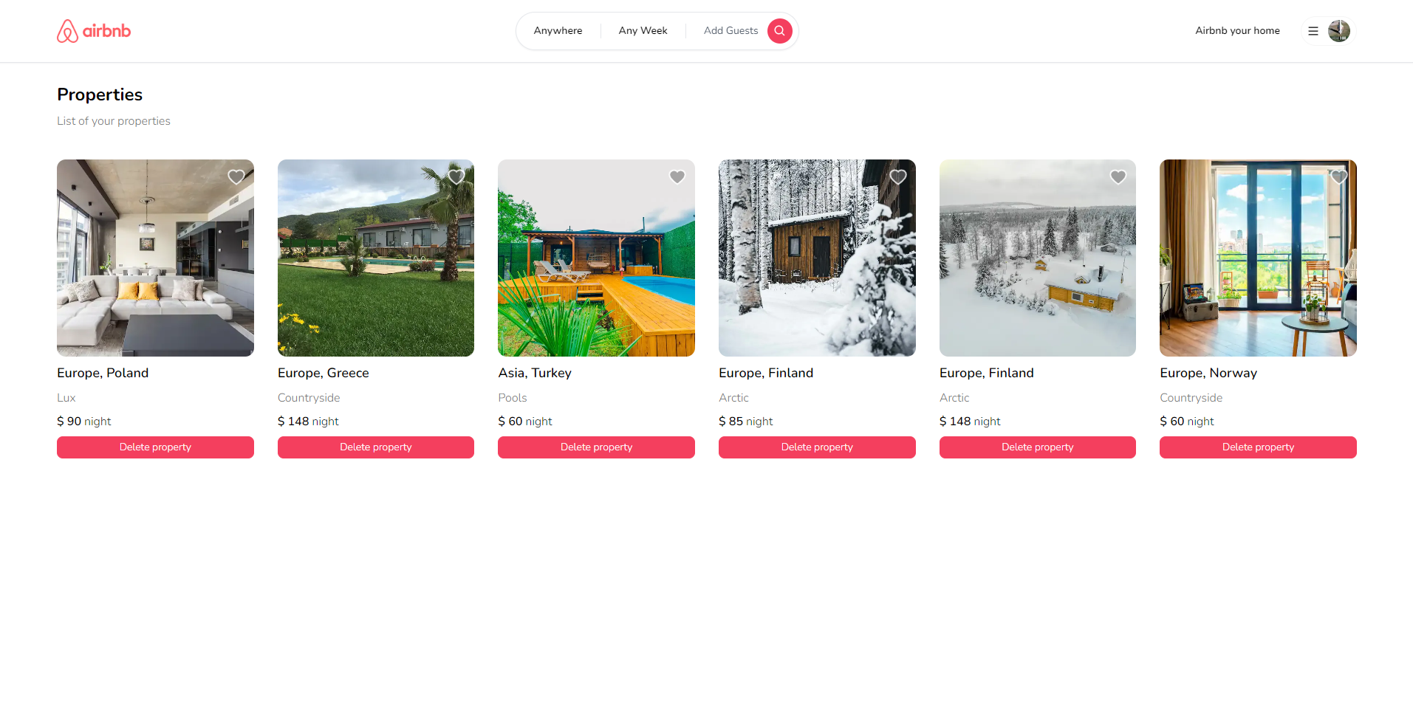Click the Airbnb logo
This screenshot has height=708, width=1413.
[x=94, y=31]
